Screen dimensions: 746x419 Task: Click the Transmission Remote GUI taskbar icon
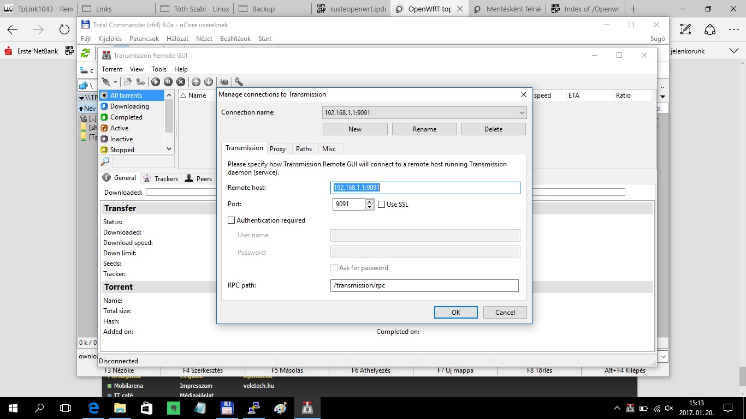[307, 408]
